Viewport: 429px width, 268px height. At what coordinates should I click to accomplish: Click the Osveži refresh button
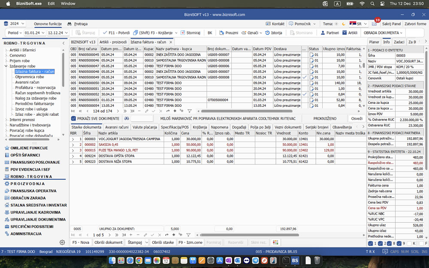[x=356, y=118]
